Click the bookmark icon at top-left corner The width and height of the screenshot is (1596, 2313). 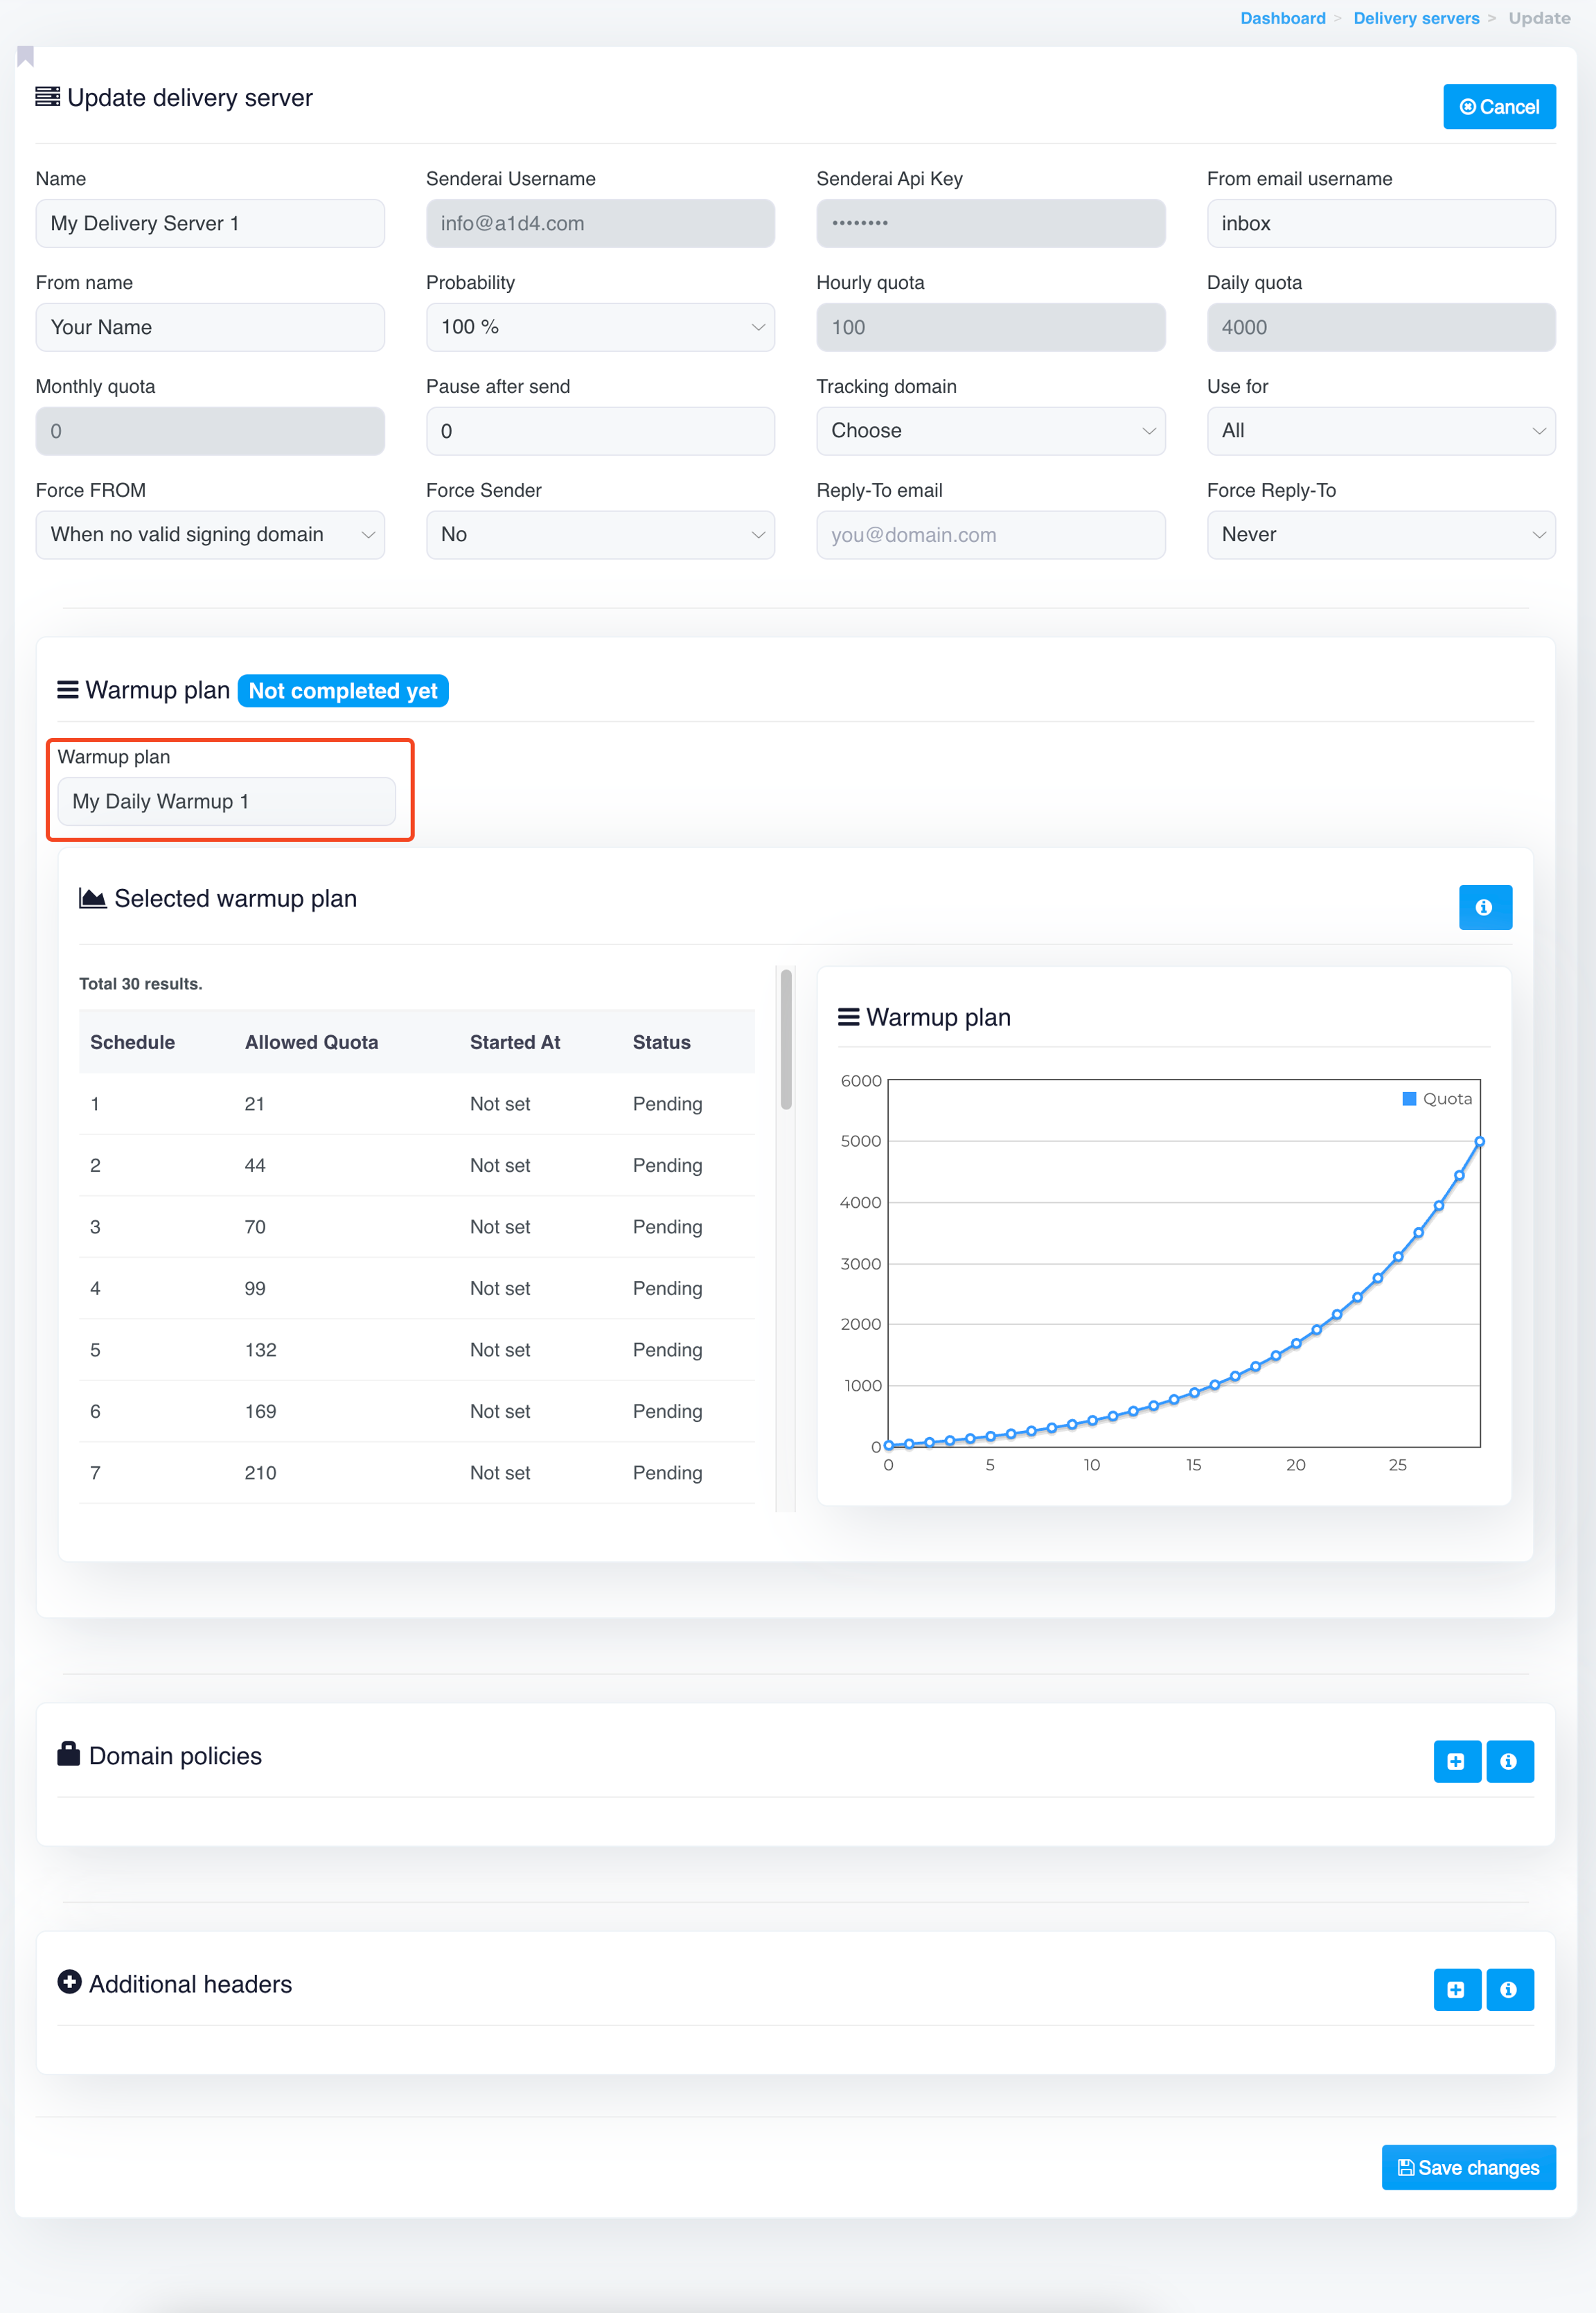tap(26, 56)
